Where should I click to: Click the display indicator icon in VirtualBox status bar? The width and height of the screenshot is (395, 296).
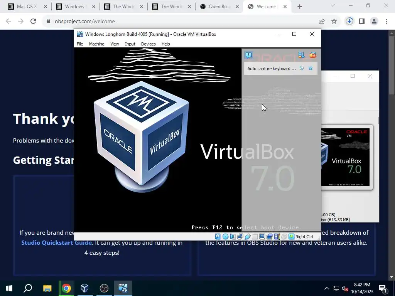click(262, 237)
